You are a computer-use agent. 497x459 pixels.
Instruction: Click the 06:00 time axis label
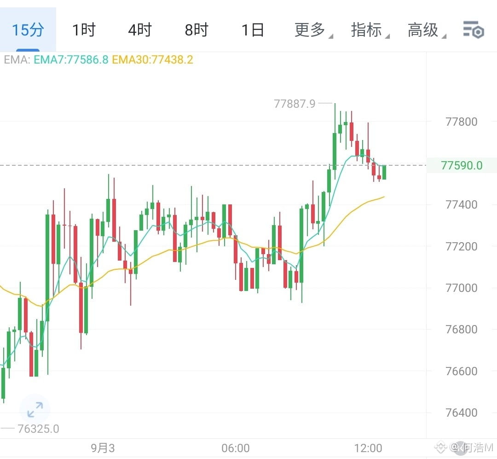coord(236,448)
